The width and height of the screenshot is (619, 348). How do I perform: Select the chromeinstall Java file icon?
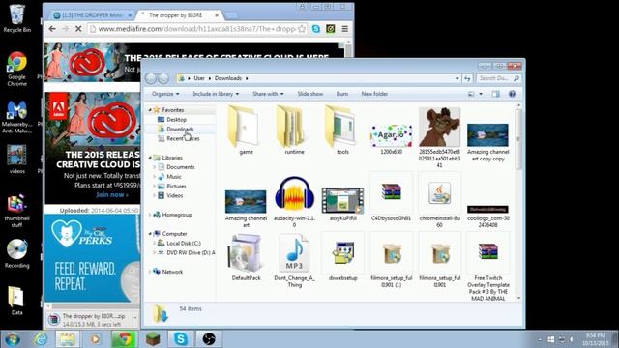click(x=439, y=193)
